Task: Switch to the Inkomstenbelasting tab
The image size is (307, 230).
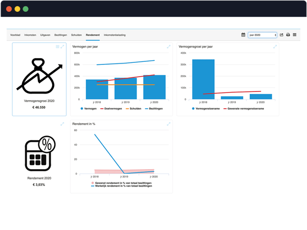Action: coord(115,35)
